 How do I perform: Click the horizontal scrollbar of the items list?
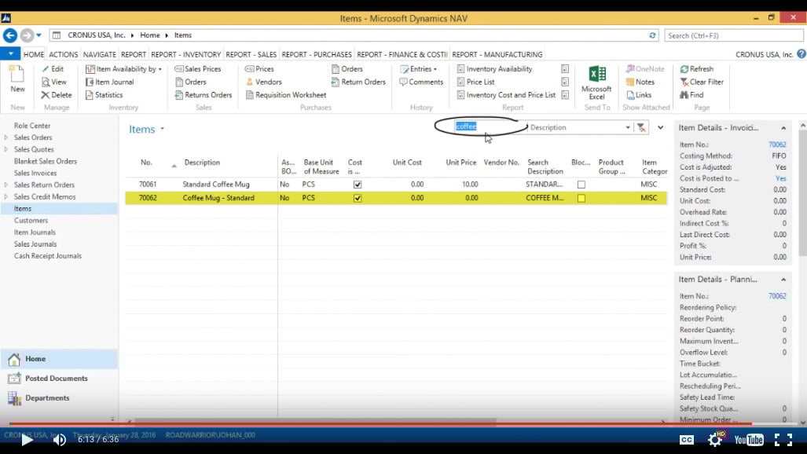tap(315, 421)
